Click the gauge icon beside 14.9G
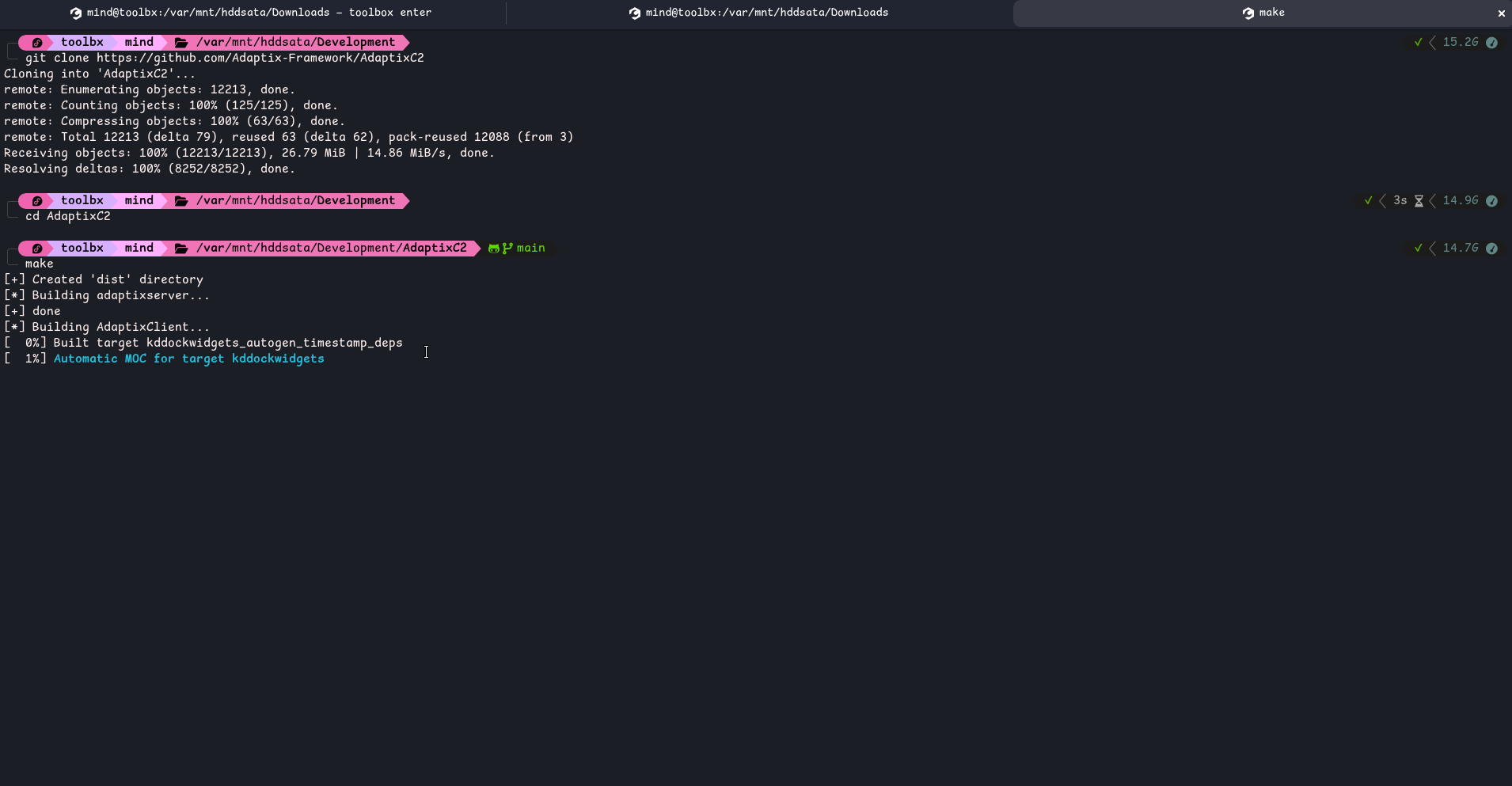Screen dimensions: 1512x786 (x=1491, y=201)
